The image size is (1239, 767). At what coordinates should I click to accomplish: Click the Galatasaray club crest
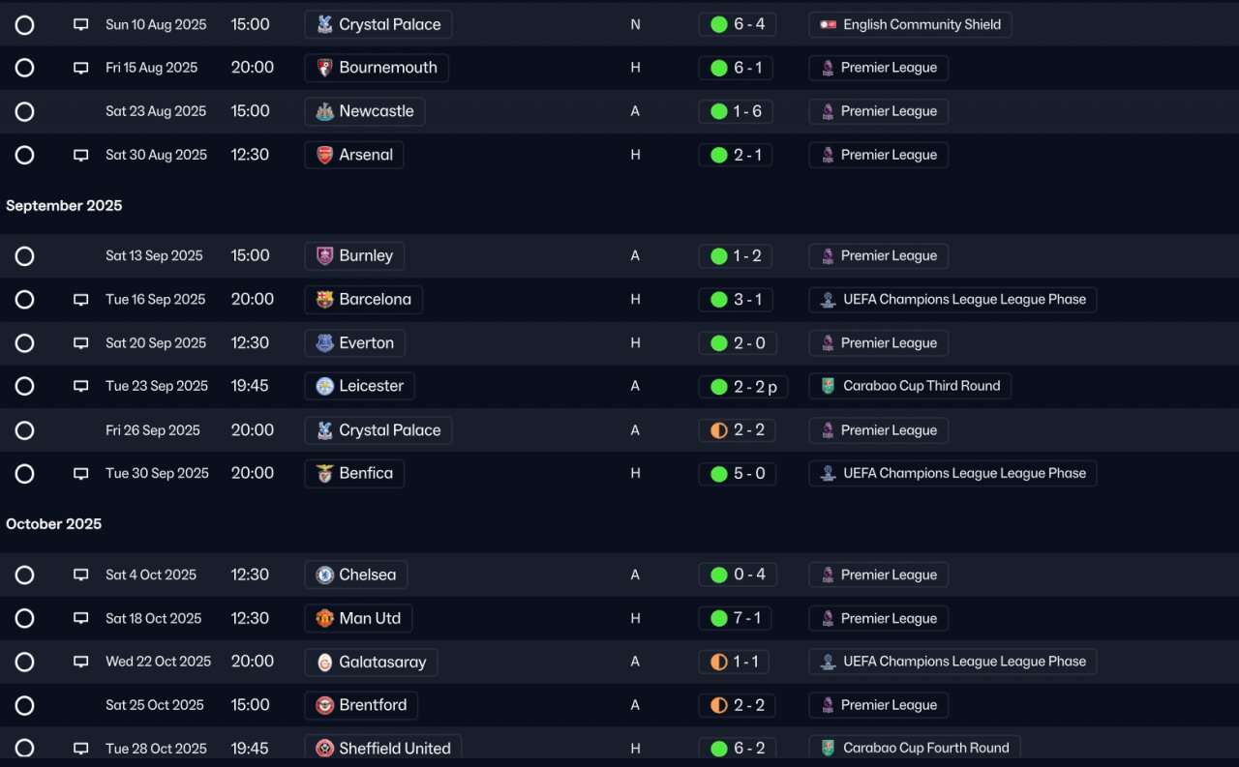point(325,663)
